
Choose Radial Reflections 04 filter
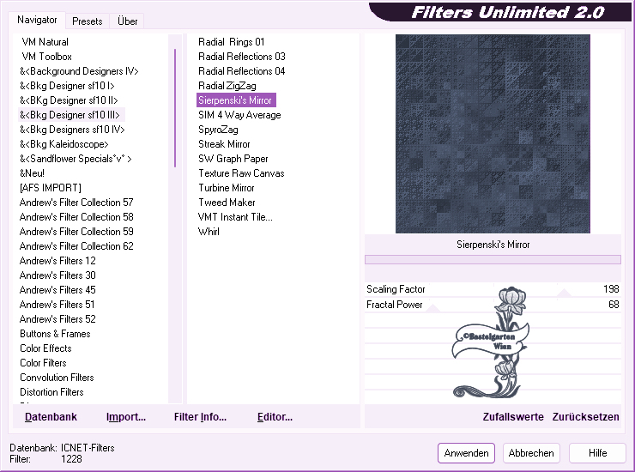click(x=241, y=71)
